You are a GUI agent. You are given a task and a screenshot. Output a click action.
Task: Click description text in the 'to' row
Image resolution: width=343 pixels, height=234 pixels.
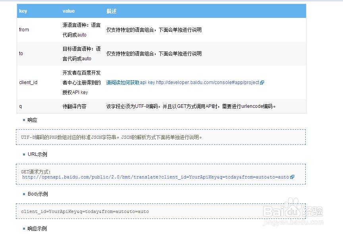[154, 54]
